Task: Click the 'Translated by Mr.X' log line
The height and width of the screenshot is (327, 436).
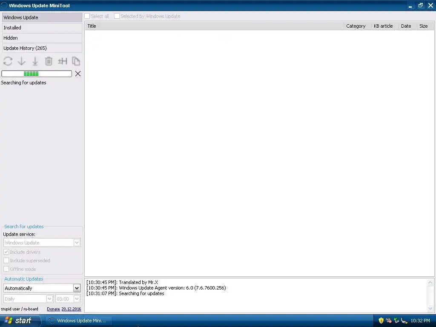Action: click(122, 282)
